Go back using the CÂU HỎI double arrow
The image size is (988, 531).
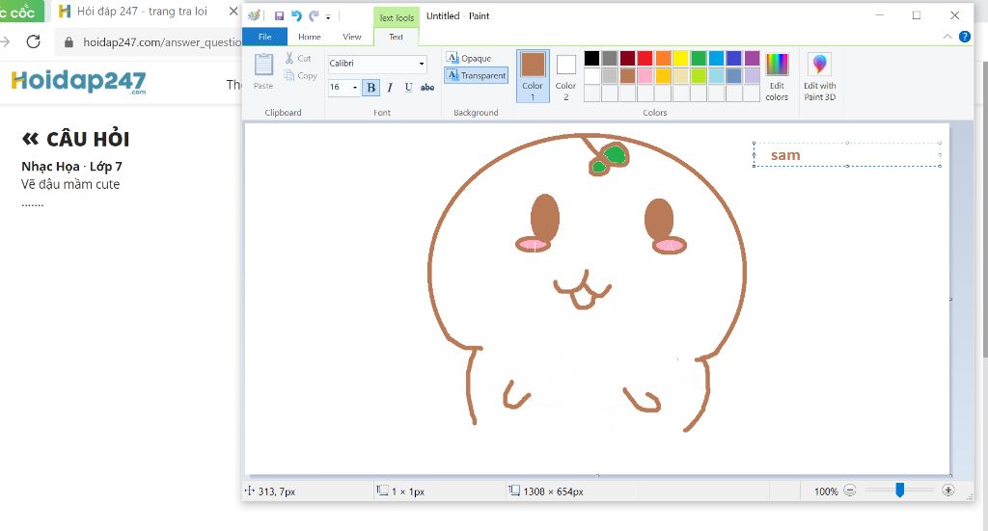tap(30, 139)
